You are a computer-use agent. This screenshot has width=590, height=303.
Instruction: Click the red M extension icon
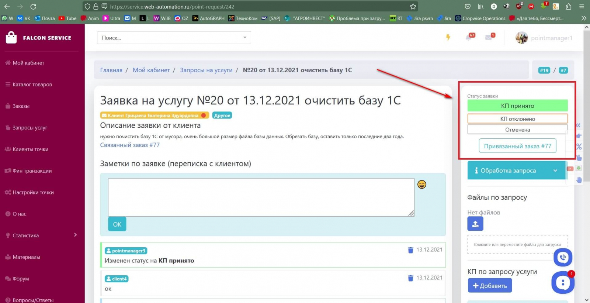pos(531,7)
